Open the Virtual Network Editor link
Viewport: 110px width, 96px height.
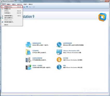(67, 43)
